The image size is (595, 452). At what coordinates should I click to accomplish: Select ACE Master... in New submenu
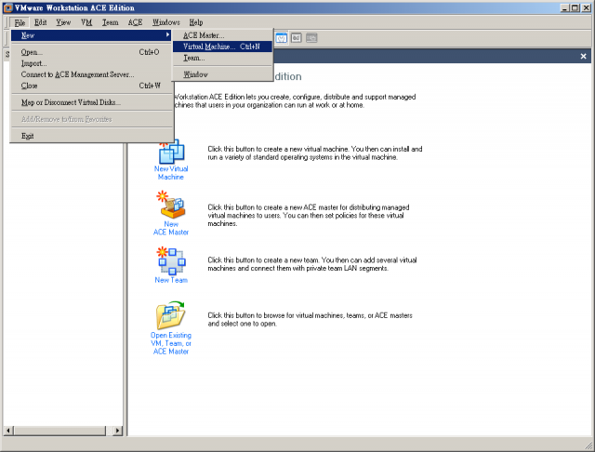point(222,35)
